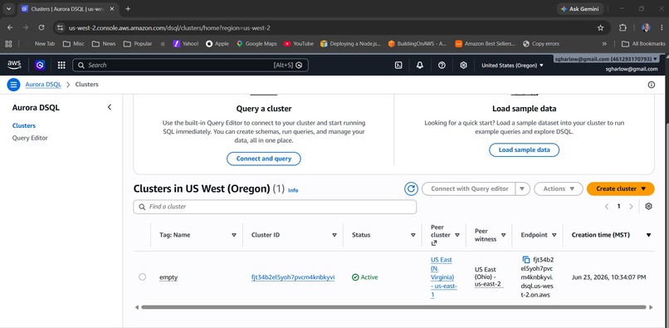Open the News bookmarks folder

[104, 43]
